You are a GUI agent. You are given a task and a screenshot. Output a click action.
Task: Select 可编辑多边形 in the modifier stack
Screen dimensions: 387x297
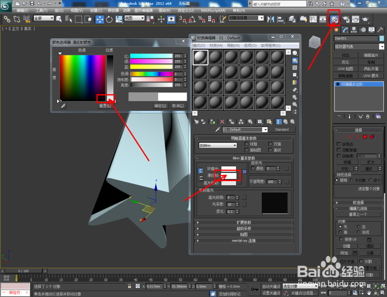click(x=359, y=84)
